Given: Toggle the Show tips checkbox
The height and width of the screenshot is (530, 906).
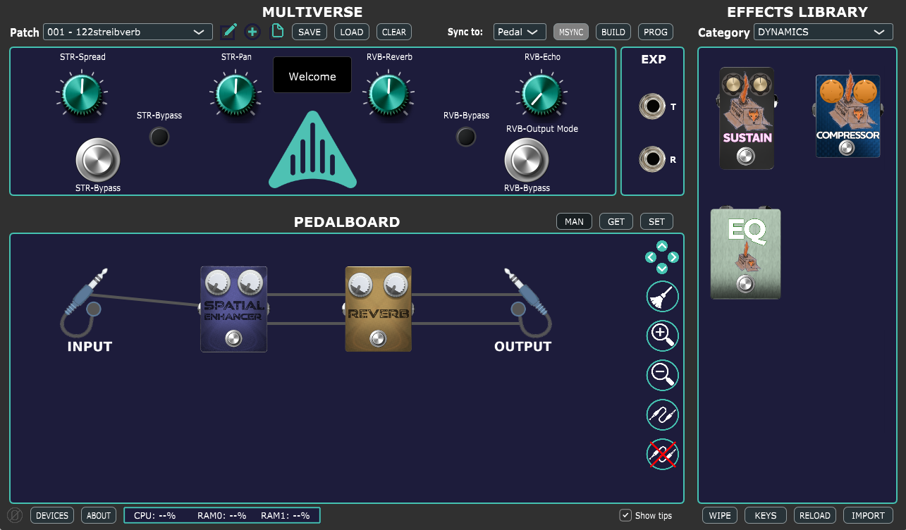Looking at the screenshot, I should coord(625,515).
